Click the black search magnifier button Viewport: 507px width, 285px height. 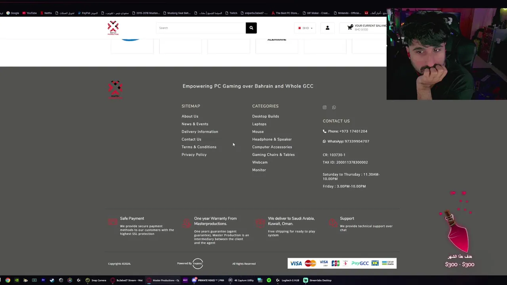pyautogui.click(x=251, y=28)
